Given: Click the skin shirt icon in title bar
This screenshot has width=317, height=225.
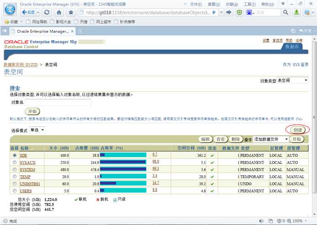Looking at the screenshot, I should 283,4.
